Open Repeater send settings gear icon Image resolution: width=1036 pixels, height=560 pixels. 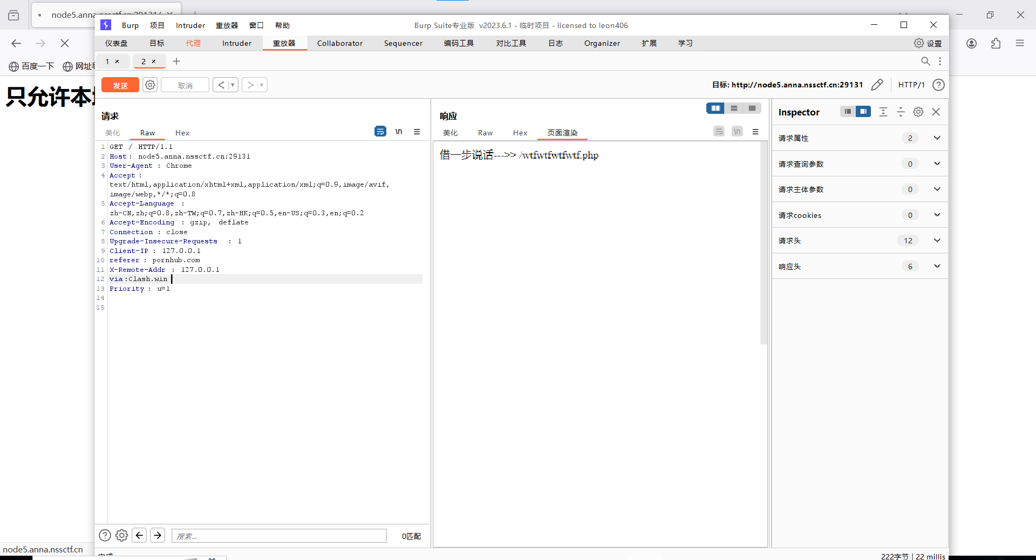pos(150,85)
